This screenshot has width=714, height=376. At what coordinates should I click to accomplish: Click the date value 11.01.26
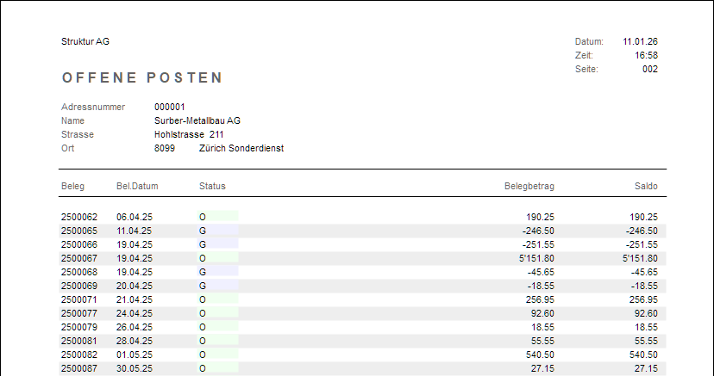[x=640, y=41]
